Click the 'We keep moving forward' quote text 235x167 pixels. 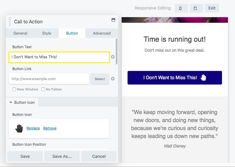click(174, 124)
